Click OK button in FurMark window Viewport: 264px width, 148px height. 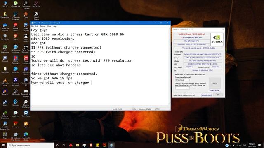tap(218, 95)
